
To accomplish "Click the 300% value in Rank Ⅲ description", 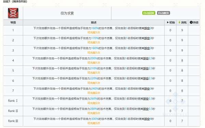I will [95, 119].
